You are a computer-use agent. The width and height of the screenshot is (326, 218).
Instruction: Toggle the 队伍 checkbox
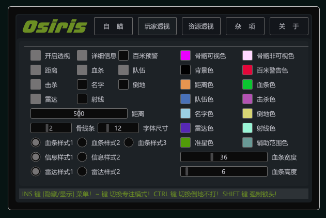click(123, 70)
